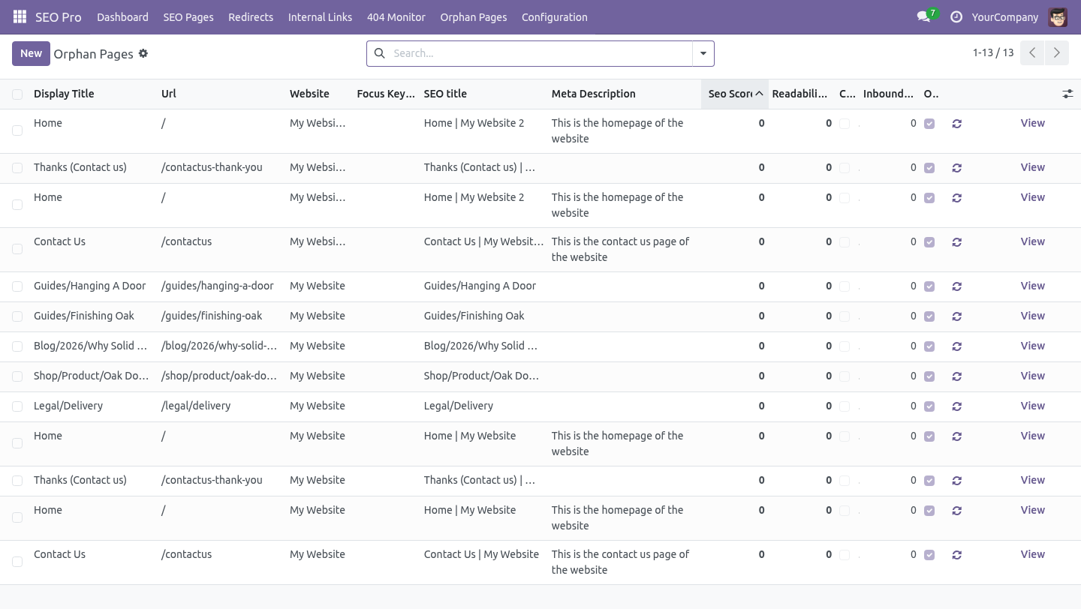Expand the search filter options dropdown

pos(703,53)
